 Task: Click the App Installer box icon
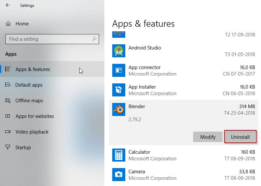pyautogui.click(x=119, y=90)
